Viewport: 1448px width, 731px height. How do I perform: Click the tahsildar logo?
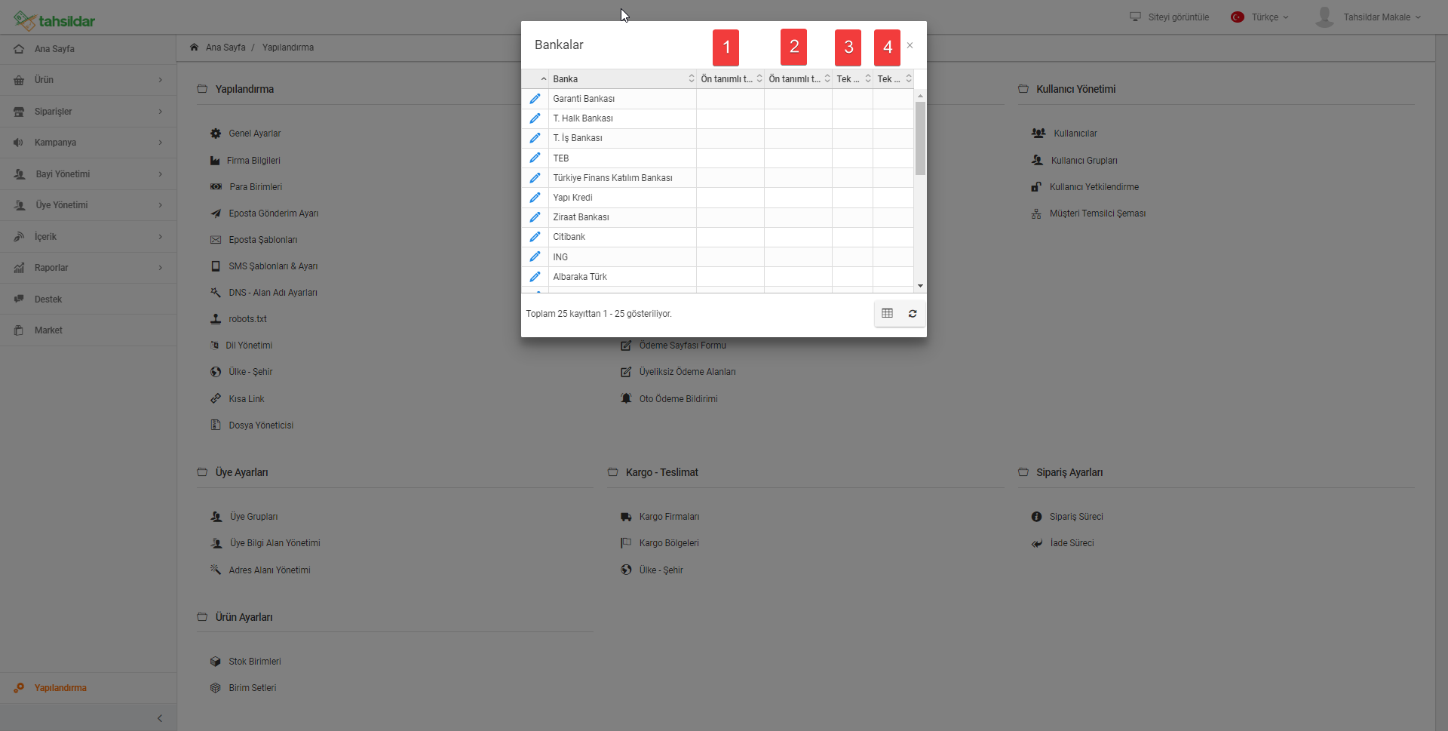[x=54, y=20]
